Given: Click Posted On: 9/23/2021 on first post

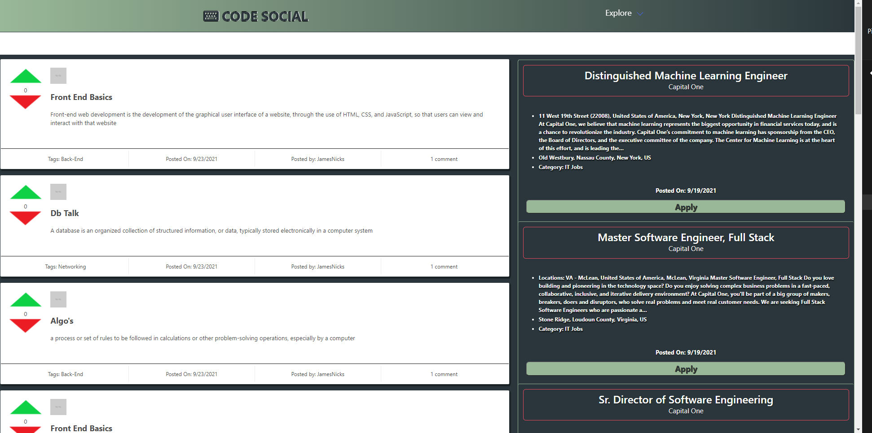Looking at the screenshot, I should 192,159.
